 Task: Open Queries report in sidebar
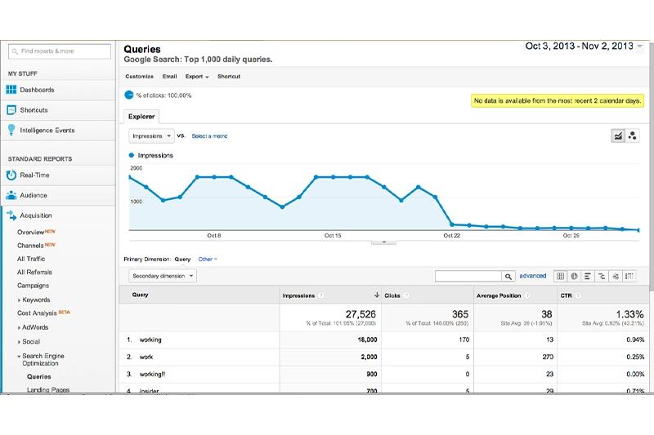(38, 377)
